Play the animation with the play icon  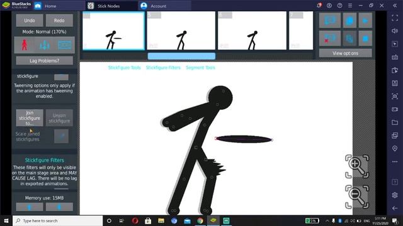click(365, 20)
